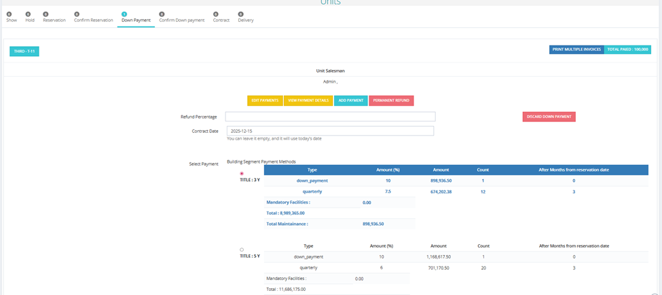
Task: Click View Payment Details button
Action: pyautogui.click(x=308, y=101)
